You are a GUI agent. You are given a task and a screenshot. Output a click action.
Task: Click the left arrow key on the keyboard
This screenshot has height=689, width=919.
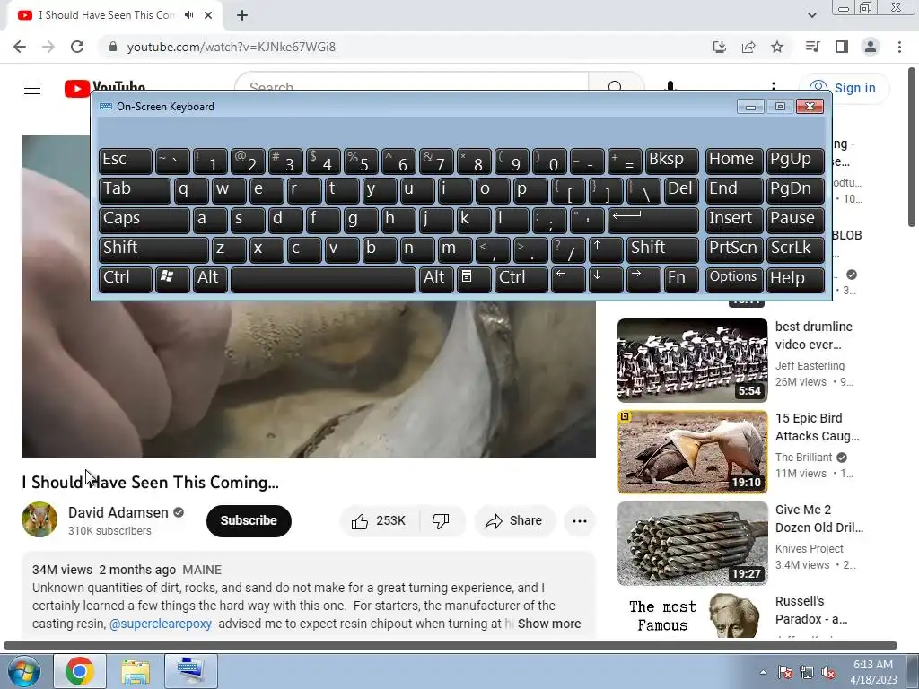click(568, 278)
